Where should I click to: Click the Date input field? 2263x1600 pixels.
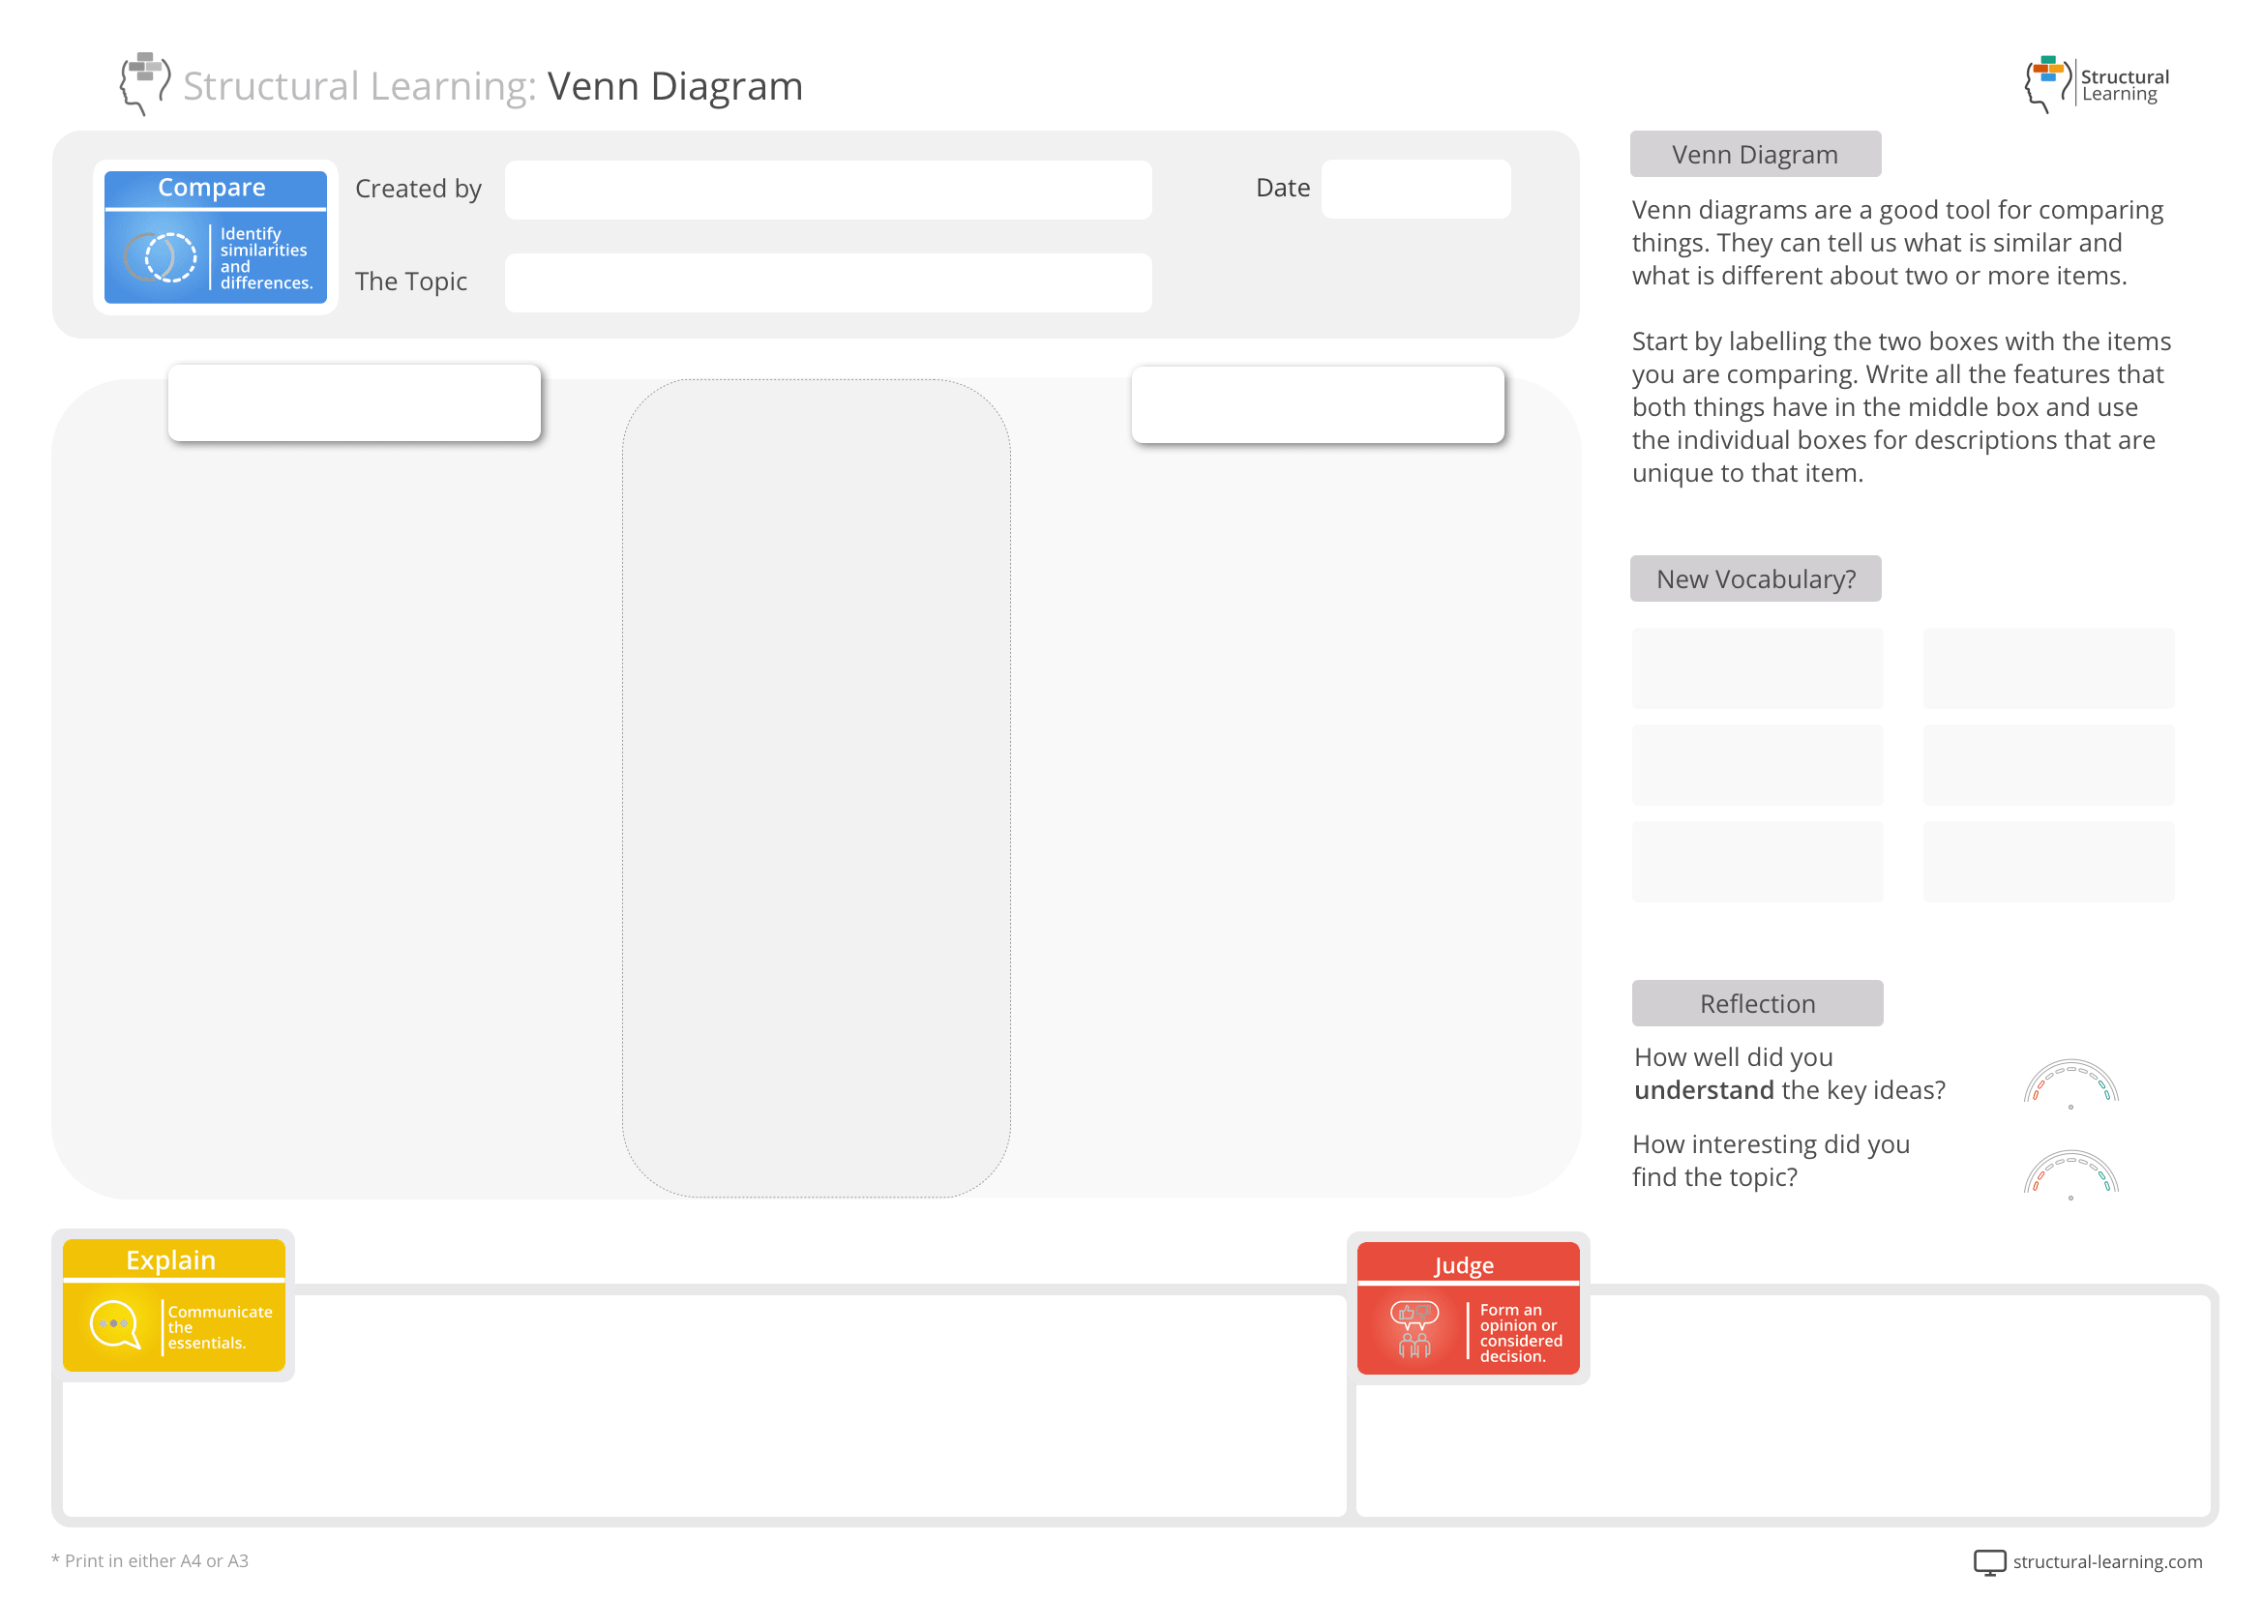click(x=1416, y=188)
